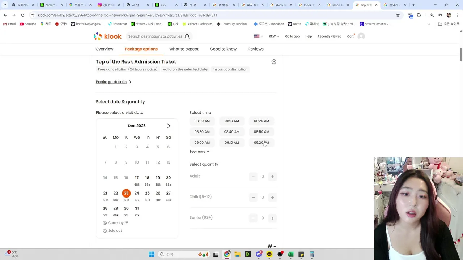
Task: Open Sticky Notes from taskbar
Action: pyautogui.click(x=301, y=254)
